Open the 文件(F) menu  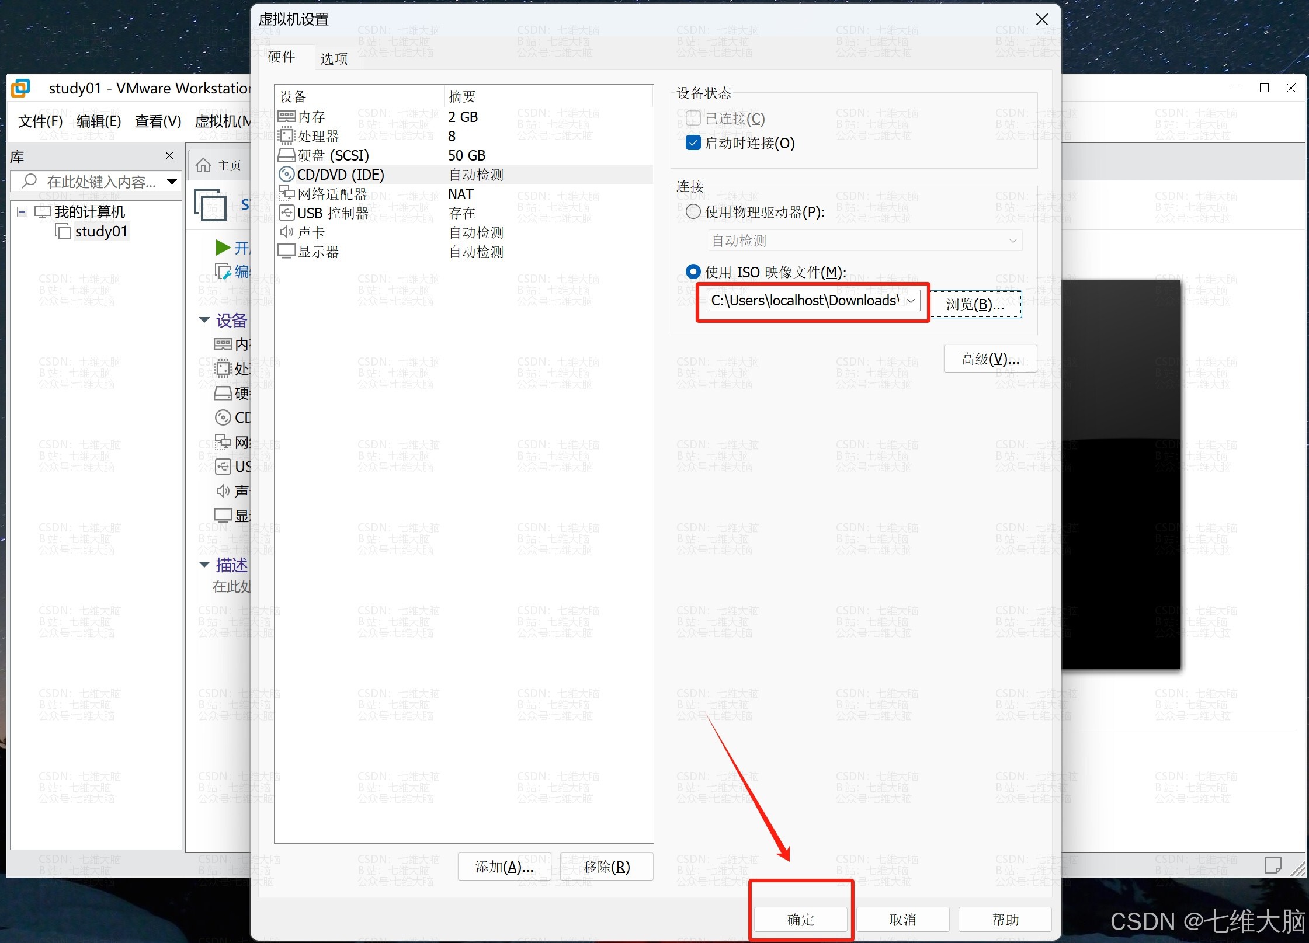point(40,121)
